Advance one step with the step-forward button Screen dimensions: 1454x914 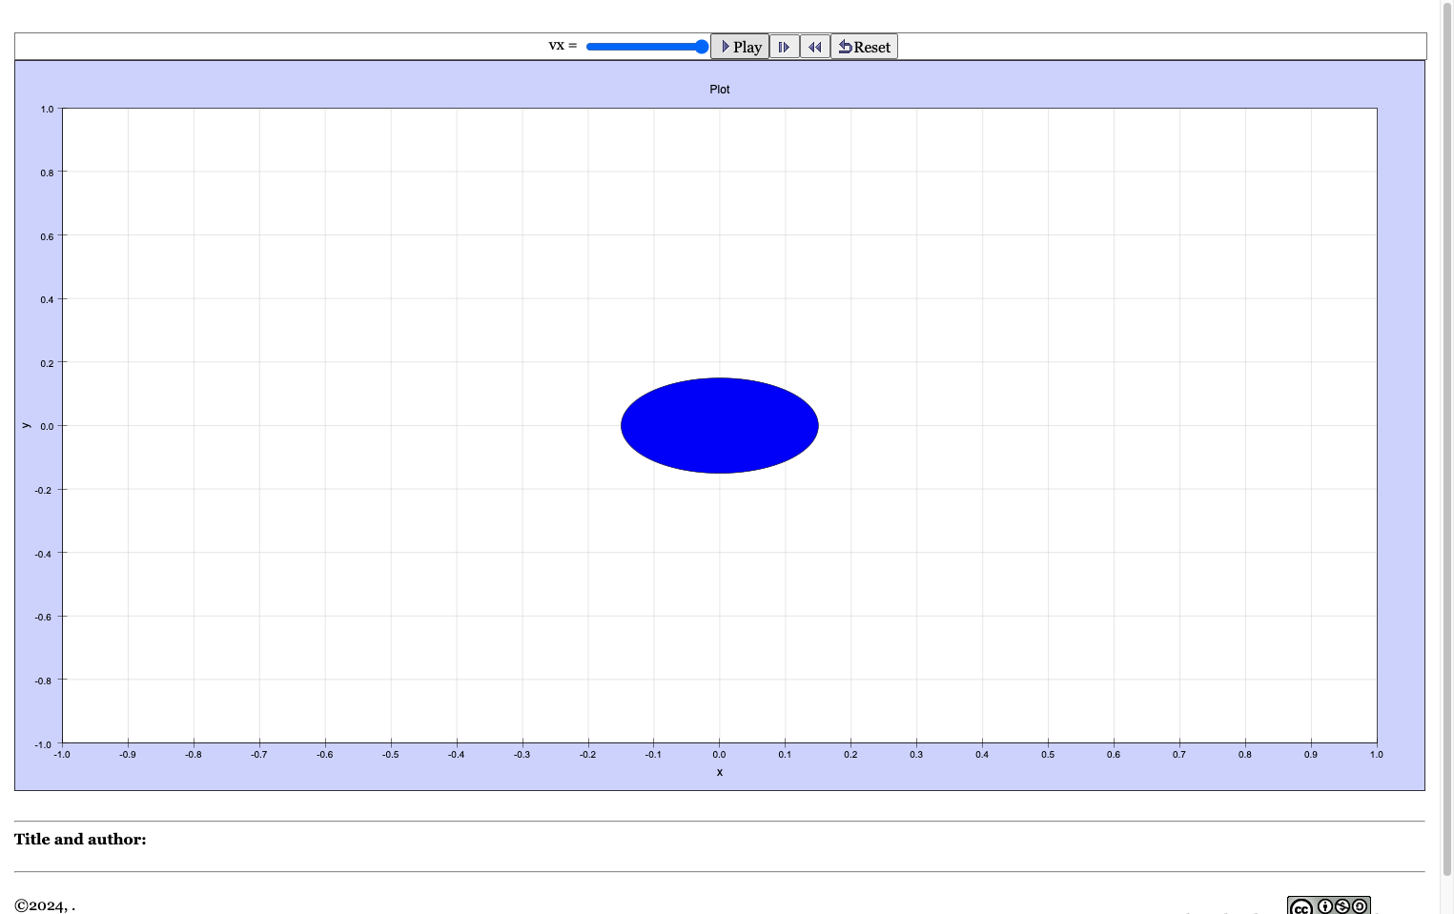click(x=785, y=47)
